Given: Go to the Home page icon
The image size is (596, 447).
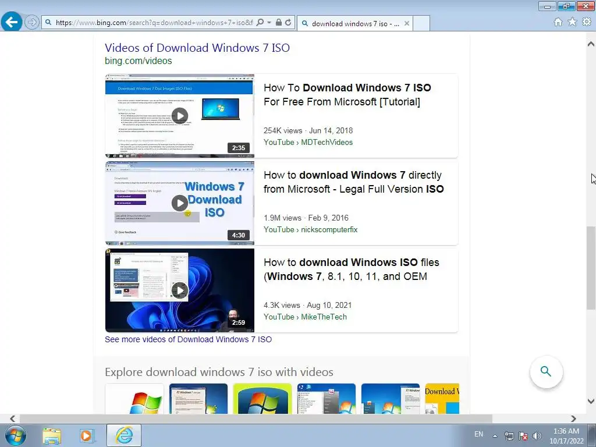Looking at the screenshot, I should (x=558, y=22).
